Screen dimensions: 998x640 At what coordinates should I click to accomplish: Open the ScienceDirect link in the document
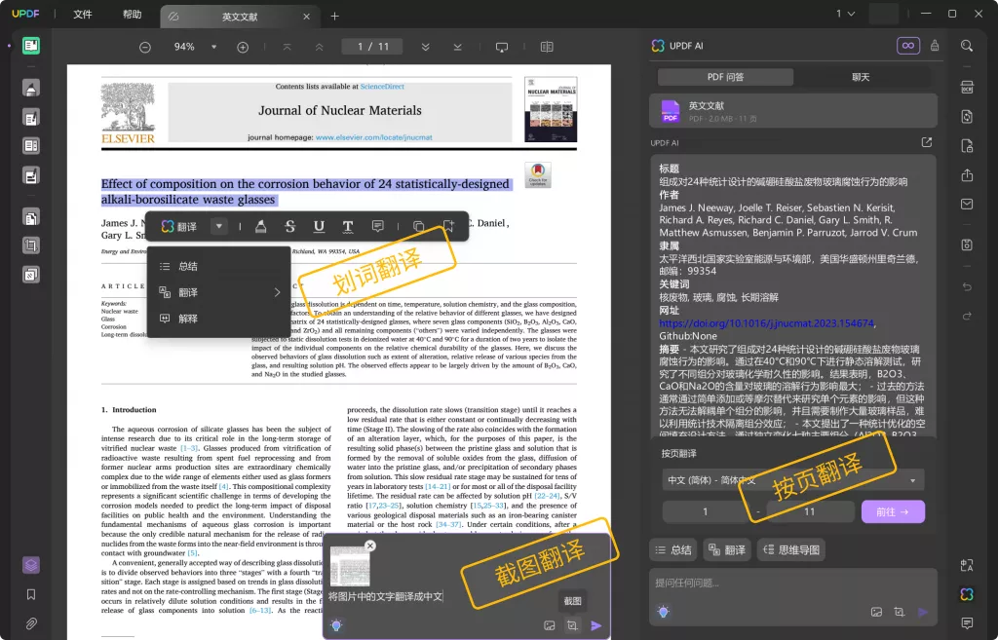(382, 87)
